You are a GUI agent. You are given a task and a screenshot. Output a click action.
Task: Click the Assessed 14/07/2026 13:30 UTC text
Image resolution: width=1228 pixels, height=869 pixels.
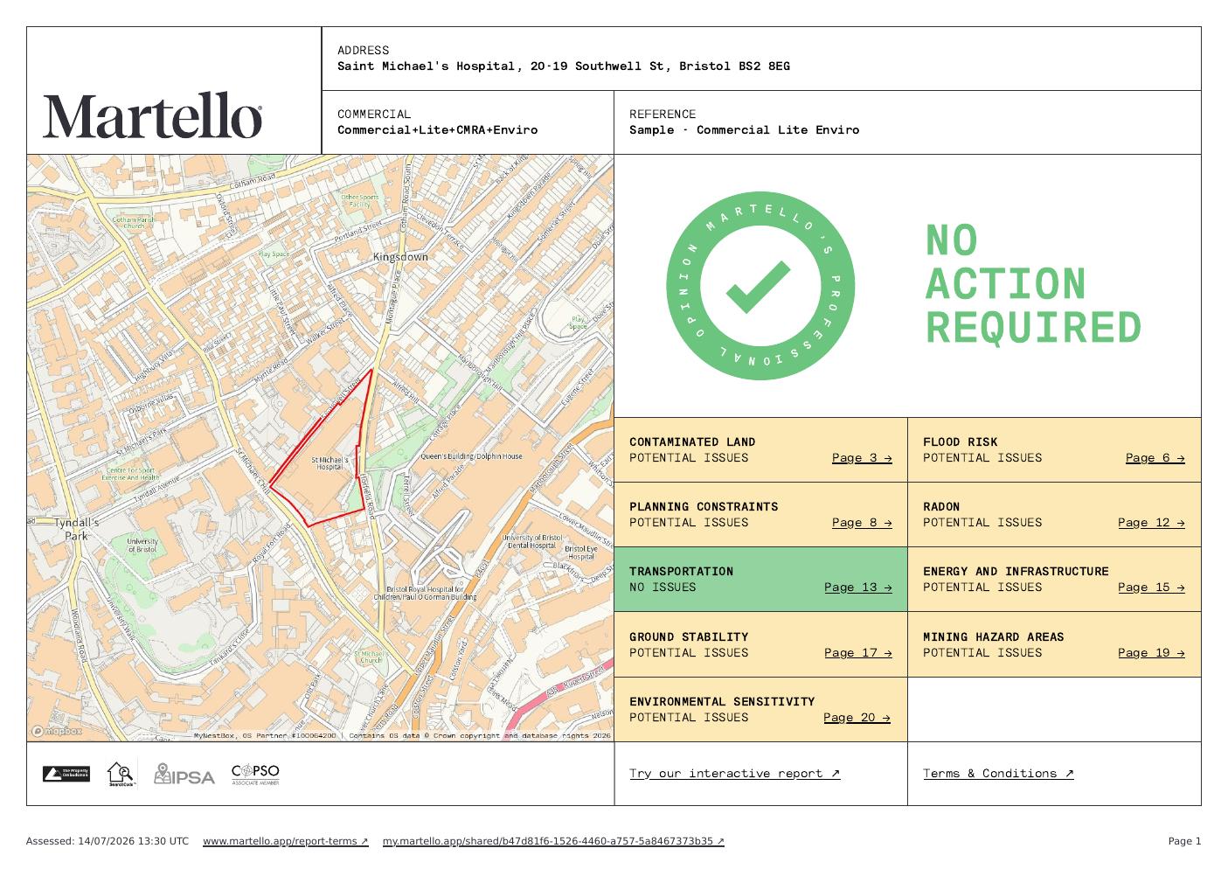click(108, 841)
